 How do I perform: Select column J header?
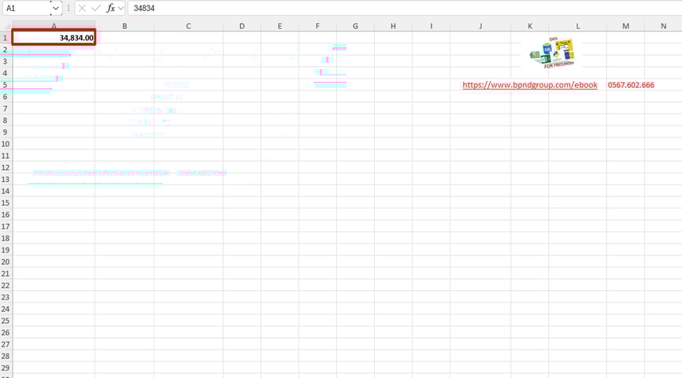(480, 26)
